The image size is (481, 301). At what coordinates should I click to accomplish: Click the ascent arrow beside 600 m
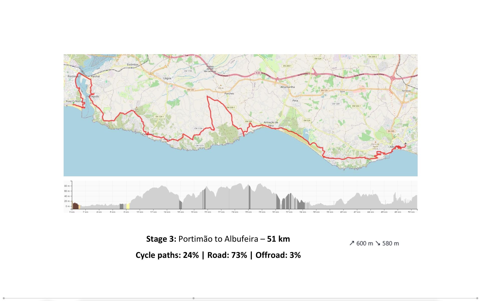[352, 243]
